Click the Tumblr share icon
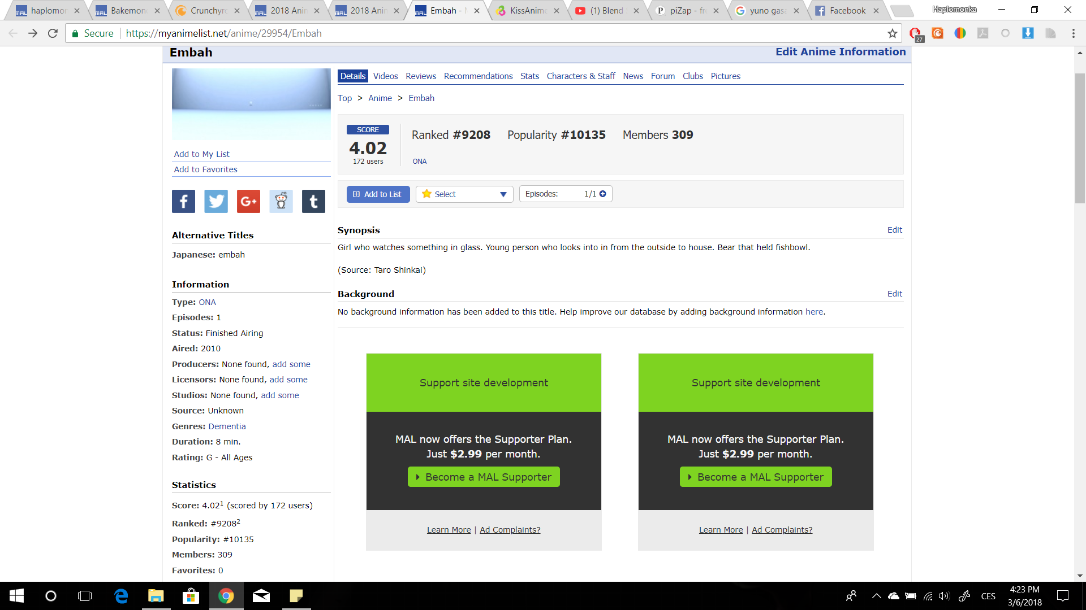 coord(313,201)
